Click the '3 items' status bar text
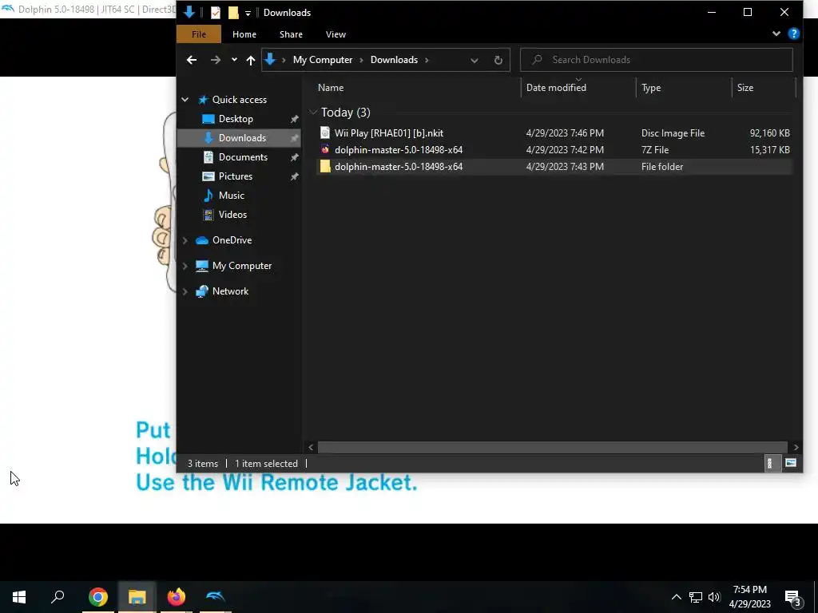The height and width of the screenshot is (613, 818). [203, 464]
